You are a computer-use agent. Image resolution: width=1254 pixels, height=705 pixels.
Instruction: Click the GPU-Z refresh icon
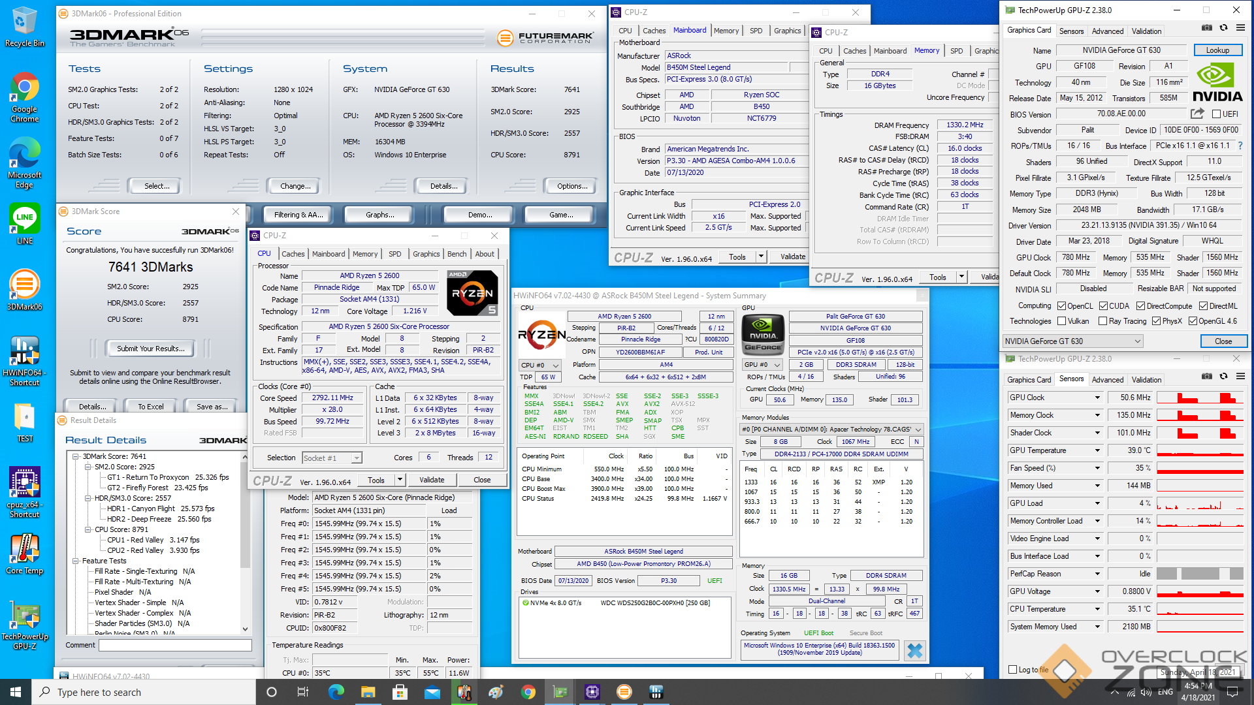(x=1223, y=27)
